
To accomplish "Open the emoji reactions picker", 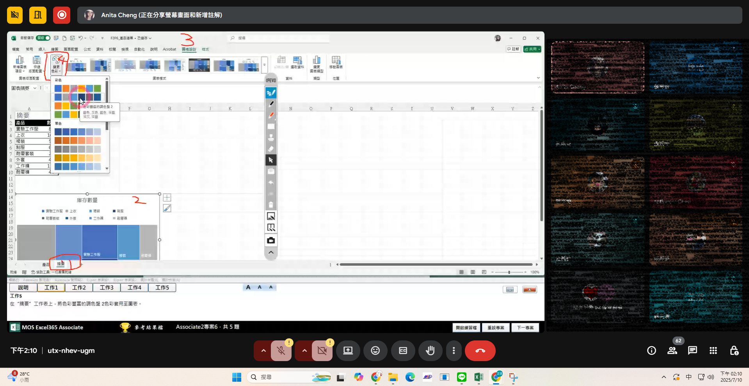I will [375, 351].
